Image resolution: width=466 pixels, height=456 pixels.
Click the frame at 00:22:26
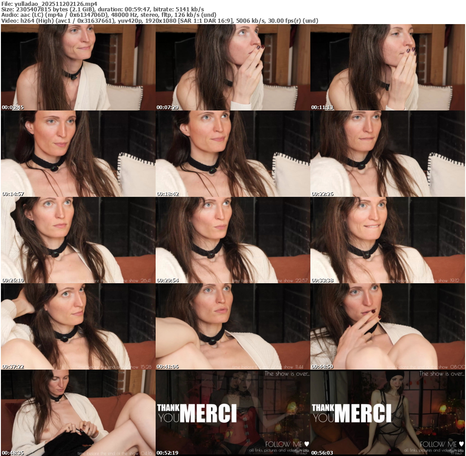pyautogui.click(x=387, y=154)
